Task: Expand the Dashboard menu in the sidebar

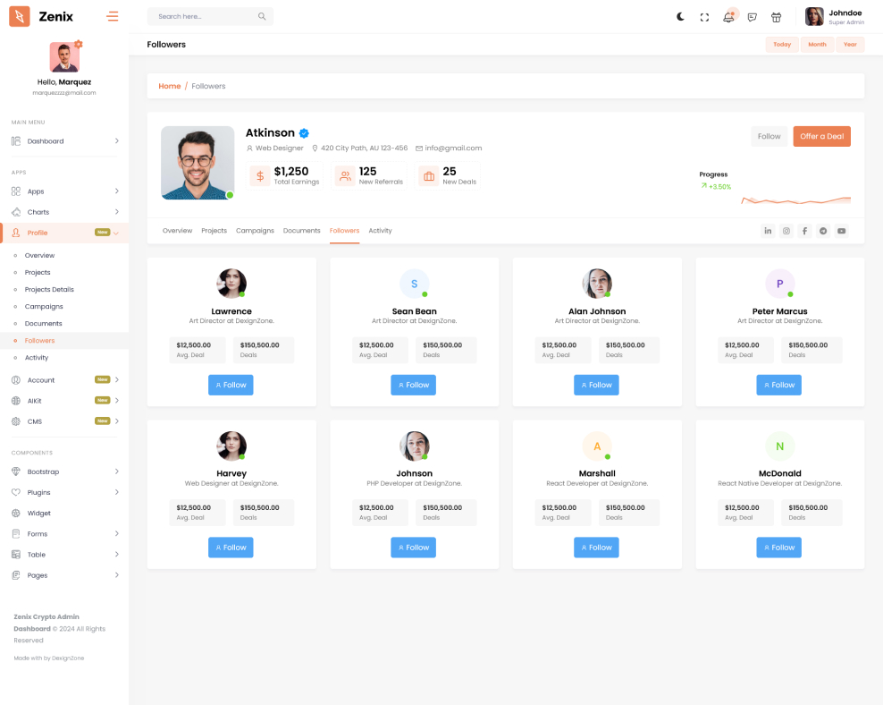Action: click(64, 141)
